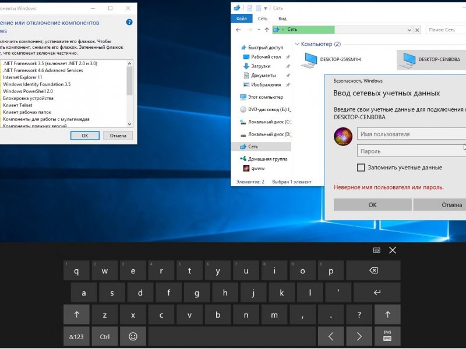Image resolution: width=466 pixels, height=349 pixels.
Task: Close the on-screen touch keyboard
Action: pos(393,250)
